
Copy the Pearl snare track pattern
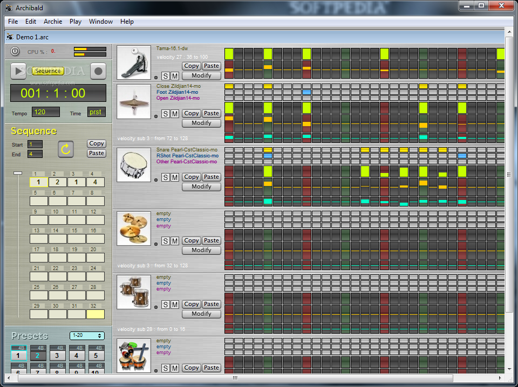pos(191,177)
